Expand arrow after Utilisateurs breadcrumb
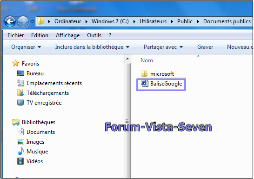 point(172,21)
